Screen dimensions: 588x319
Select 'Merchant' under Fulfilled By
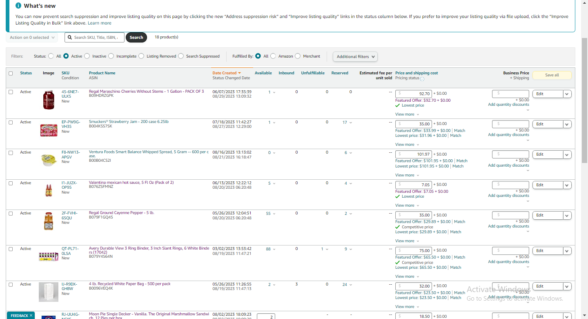click(x=298, y=56)
